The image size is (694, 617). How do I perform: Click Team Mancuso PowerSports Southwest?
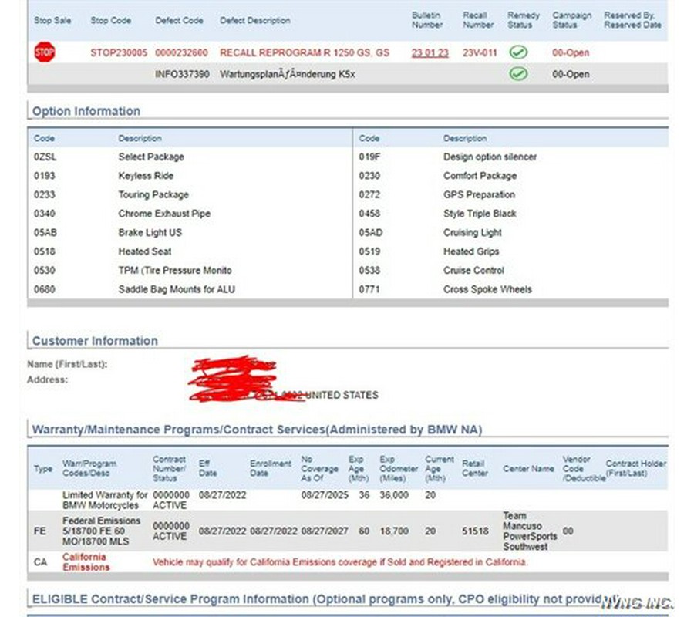pyautogui.click(x=530, y=531)
